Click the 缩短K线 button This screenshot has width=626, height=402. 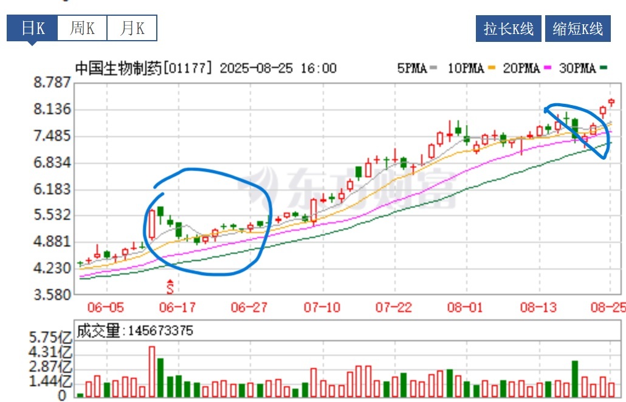(x=578, y=29)
